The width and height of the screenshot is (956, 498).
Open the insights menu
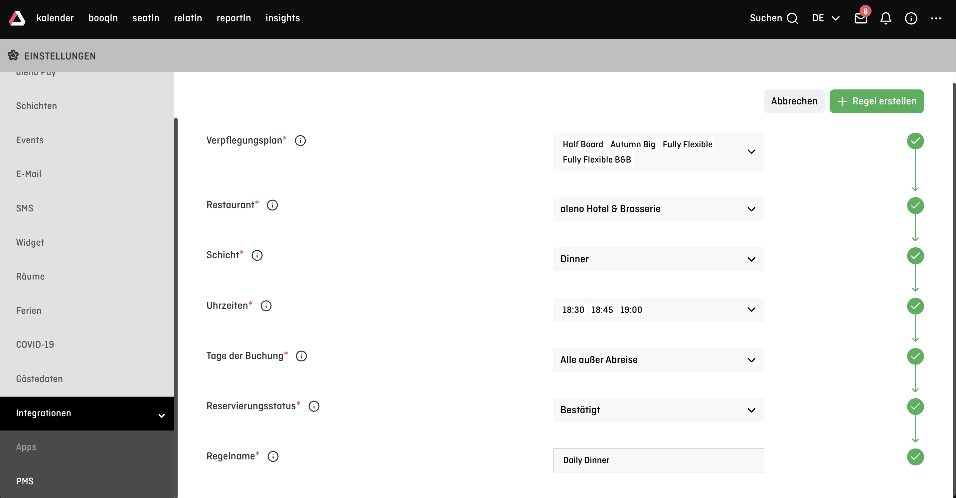283,18
